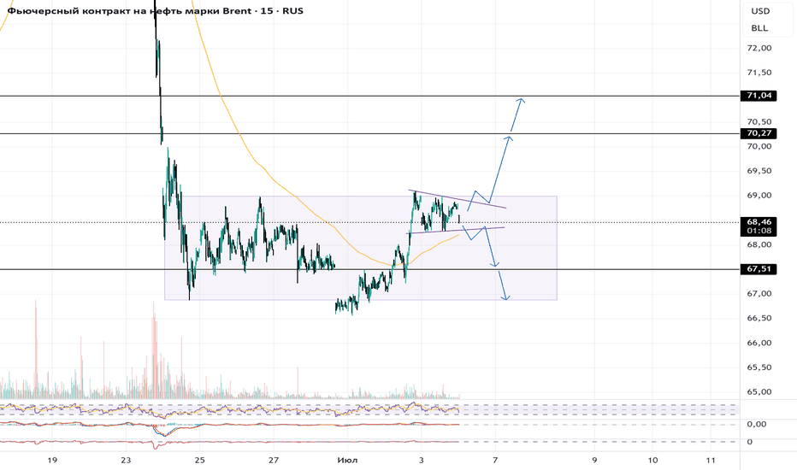Select the BLL unit label
Viewport: 797px width, 470px height.
[759, 28]
